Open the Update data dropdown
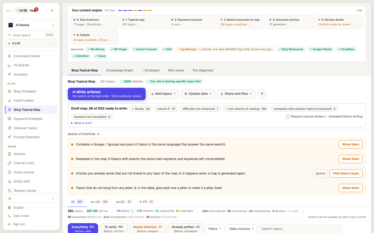This screenshot has width=374, height=233. coord(198,94)
